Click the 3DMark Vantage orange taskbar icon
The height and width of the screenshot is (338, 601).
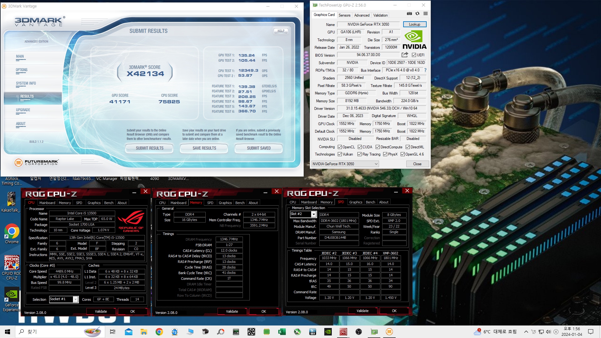tap(389, 332)
